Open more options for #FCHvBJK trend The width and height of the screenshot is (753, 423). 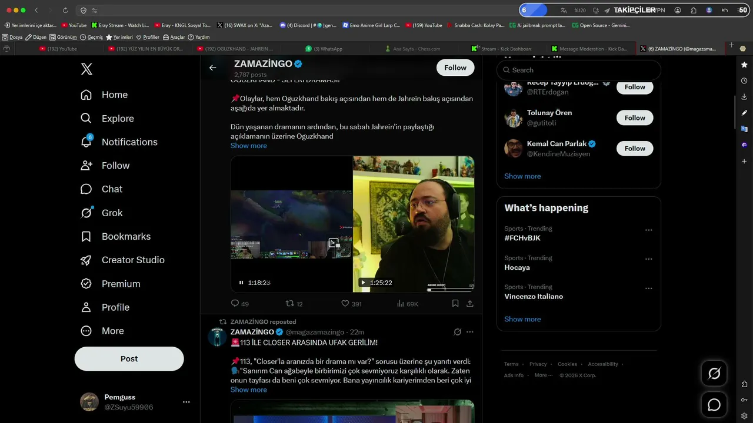649,230
